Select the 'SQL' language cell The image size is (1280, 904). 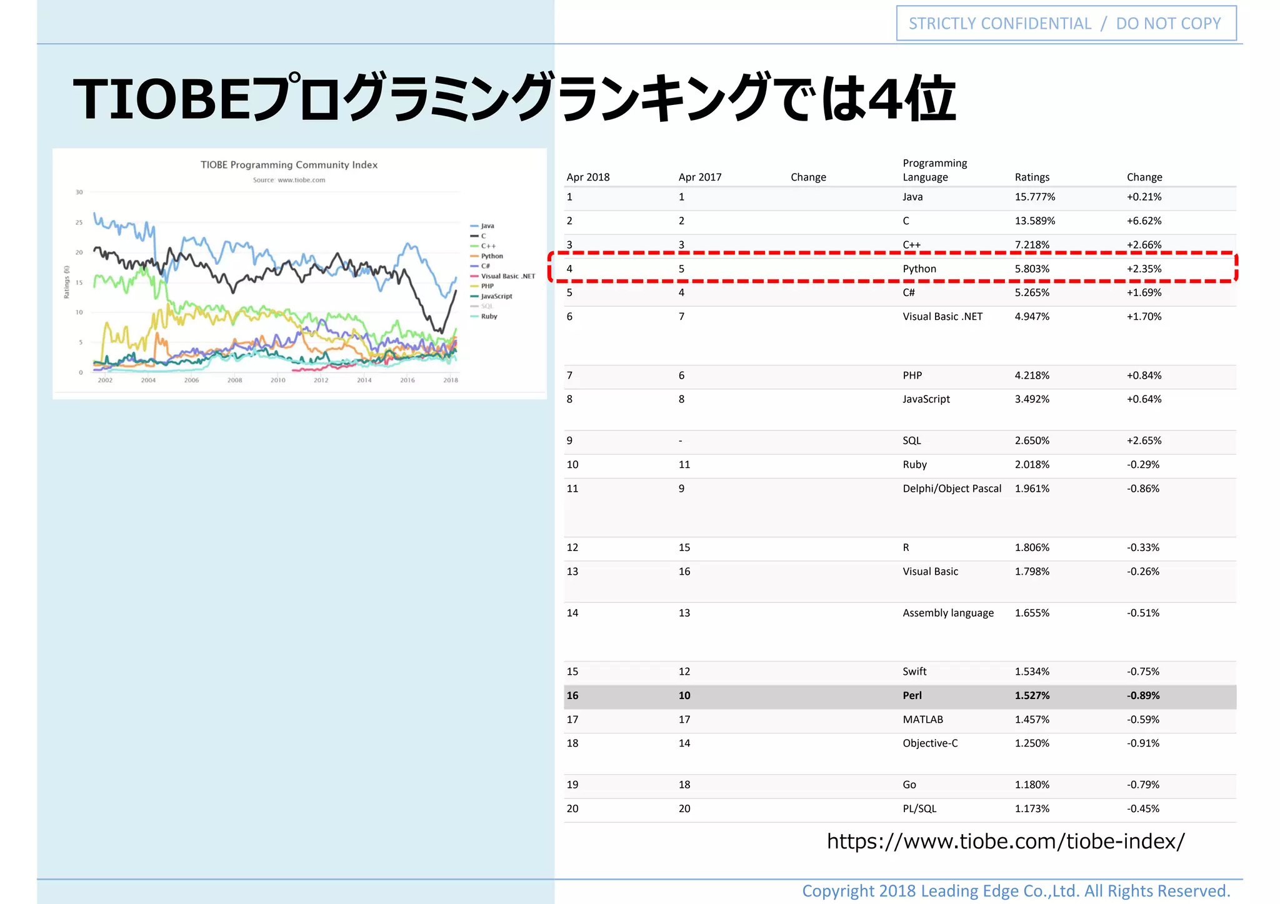point(912,440)
